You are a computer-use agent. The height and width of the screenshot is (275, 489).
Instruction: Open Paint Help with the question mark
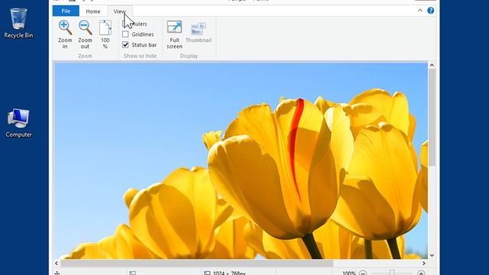pos(431,11)
